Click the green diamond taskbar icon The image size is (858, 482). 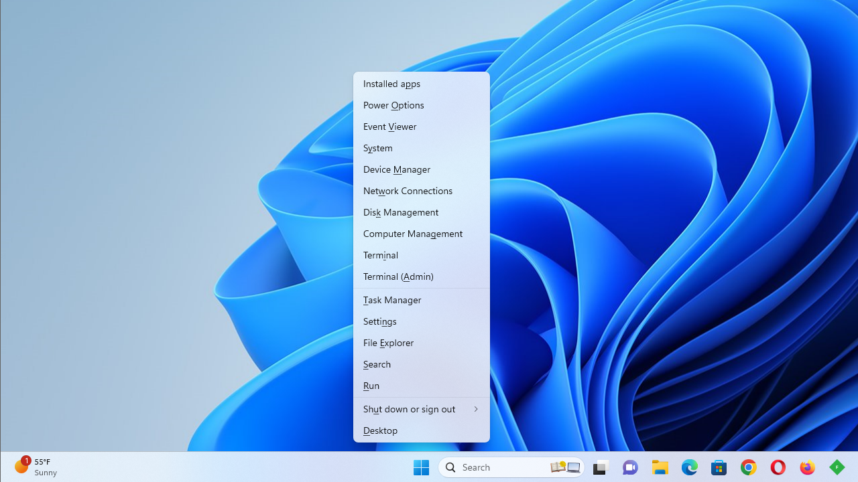click(x=837, y=467)
